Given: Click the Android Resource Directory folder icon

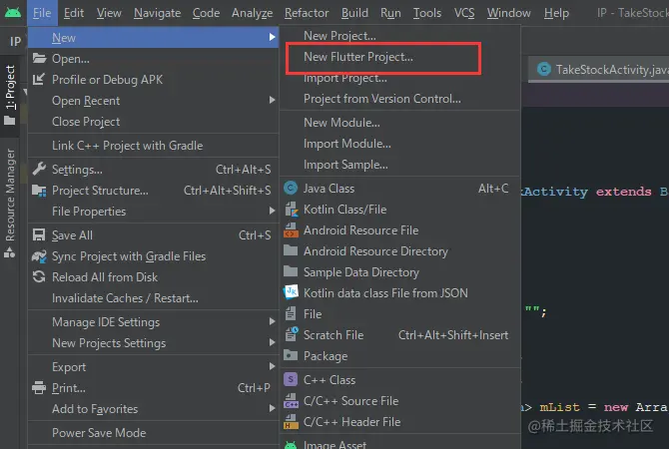Looking at the screenshot, I should [x=291, y=250].
